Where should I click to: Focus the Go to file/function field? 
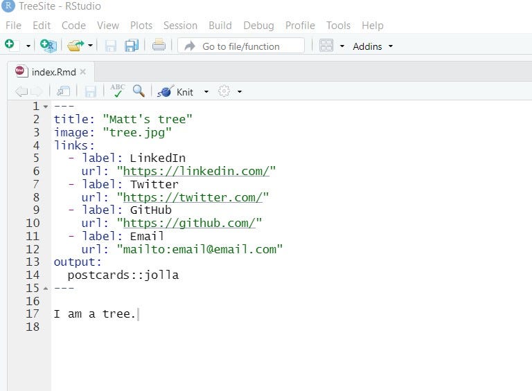tap(241, 46)
